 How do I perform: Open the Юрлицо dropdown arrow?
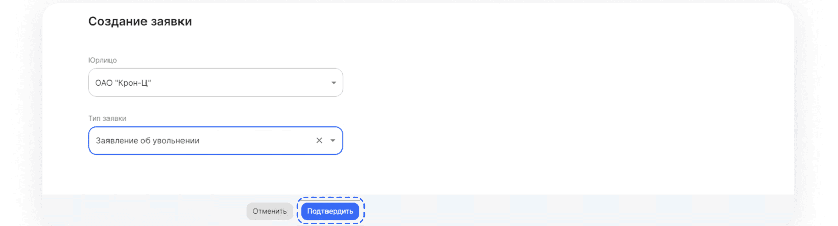point(334,83)
